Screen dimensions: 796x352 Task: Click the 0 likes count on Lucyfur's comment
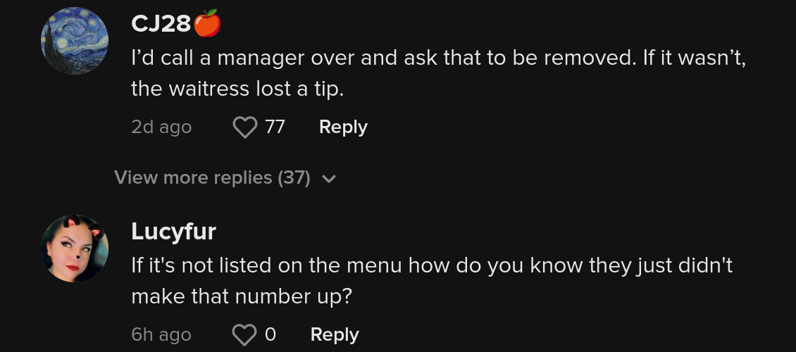pyautogui.click(x=270, y=334)
